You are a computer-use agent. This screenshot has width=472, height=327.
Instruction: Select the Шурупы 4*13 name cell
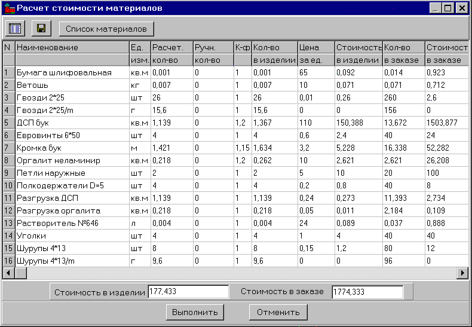point(72,249)
